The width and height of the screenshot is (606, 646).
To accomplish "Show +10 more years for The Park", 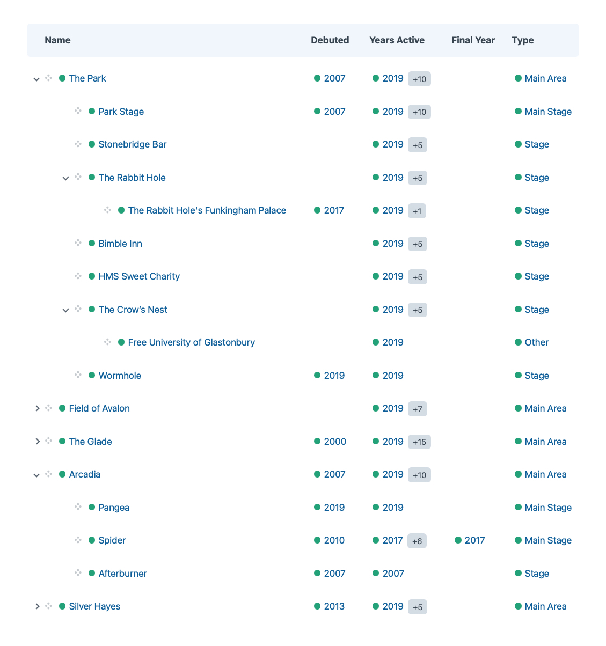I will [x=419, y=79].
